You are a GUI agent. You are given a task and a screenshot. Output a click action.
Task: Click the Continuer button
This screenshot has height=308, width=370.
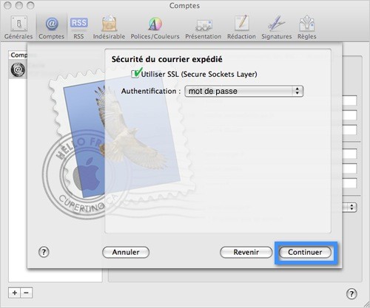coord(305,253)
